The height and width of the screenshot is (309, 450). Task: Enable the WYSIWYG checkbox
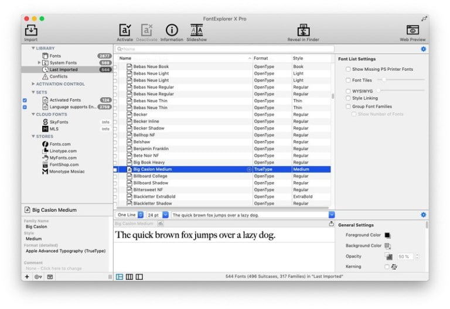[x=348, y=91]
